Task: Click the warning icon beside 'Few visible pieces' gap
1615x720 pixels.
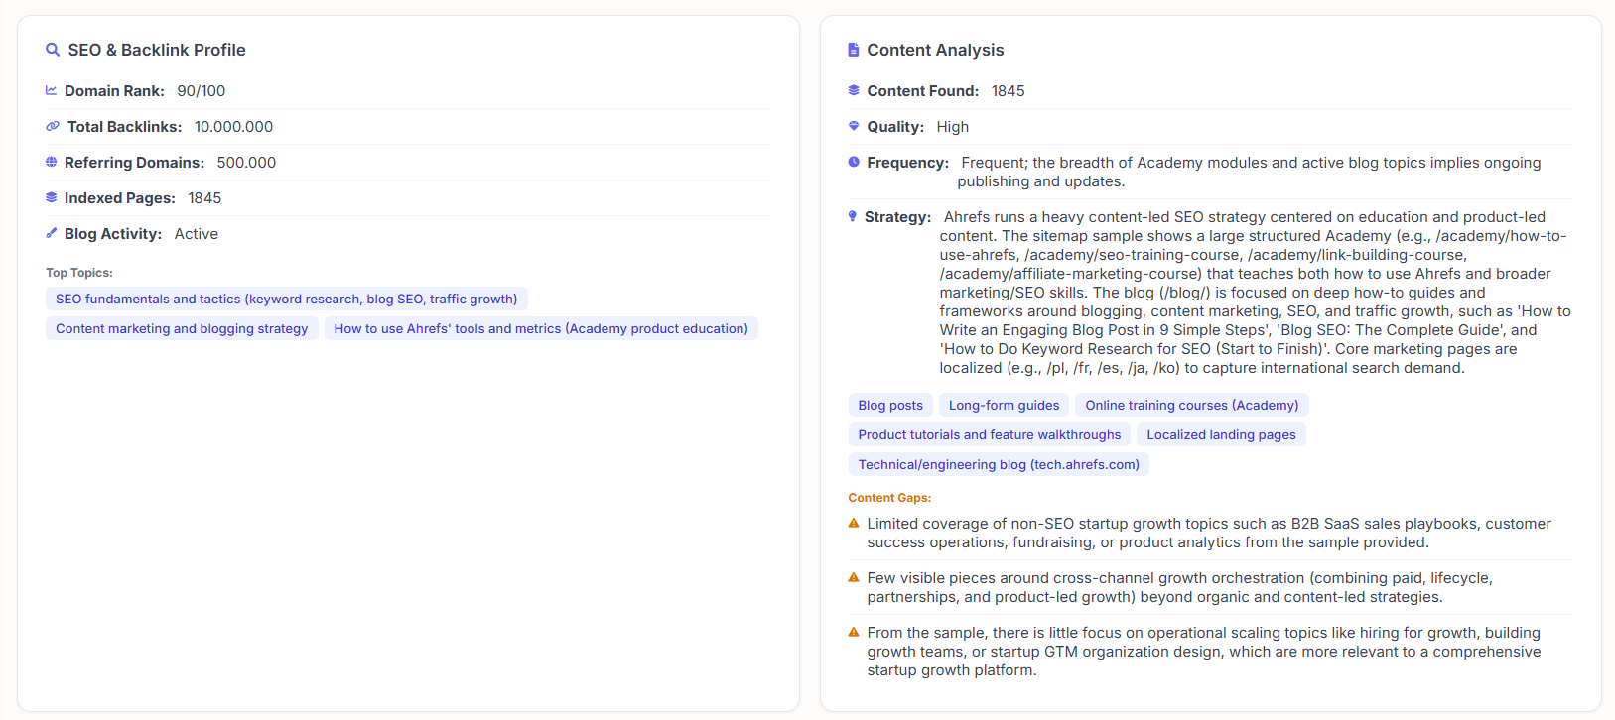Action: 854,577
